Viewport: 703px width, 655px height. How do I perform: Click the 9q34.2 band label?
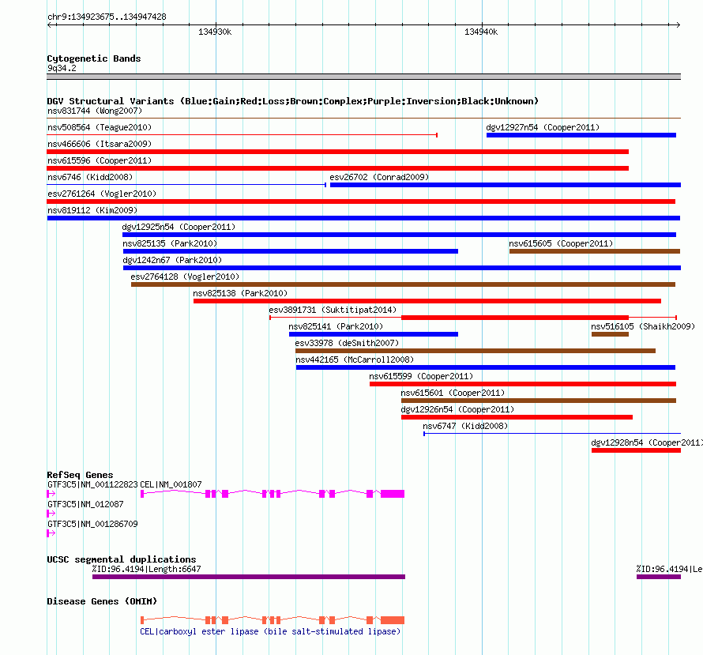pyautogui.click(x=62, y=68)
